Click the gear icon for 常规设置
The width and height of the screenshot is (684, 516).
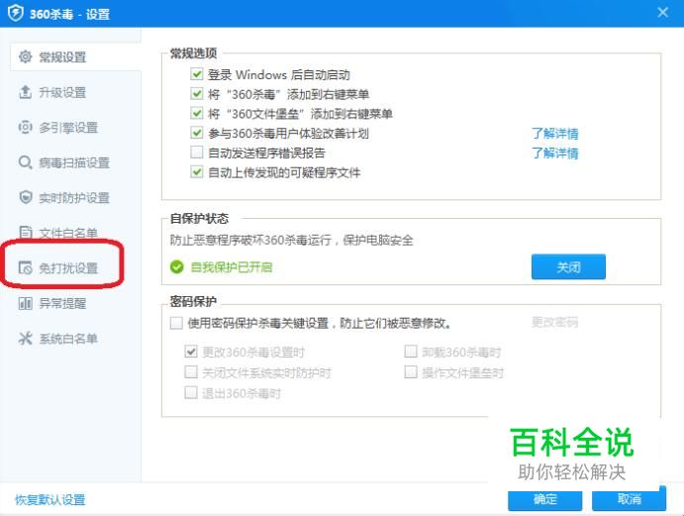tap(26, 56)
